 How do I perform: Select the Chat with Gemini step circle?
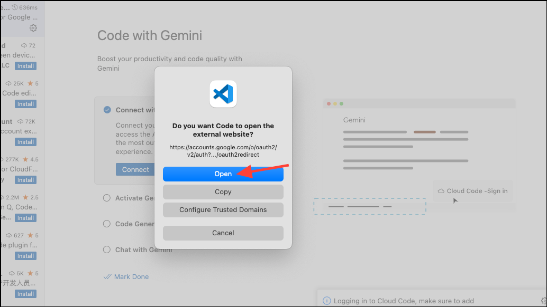click(x=107, y=250)
